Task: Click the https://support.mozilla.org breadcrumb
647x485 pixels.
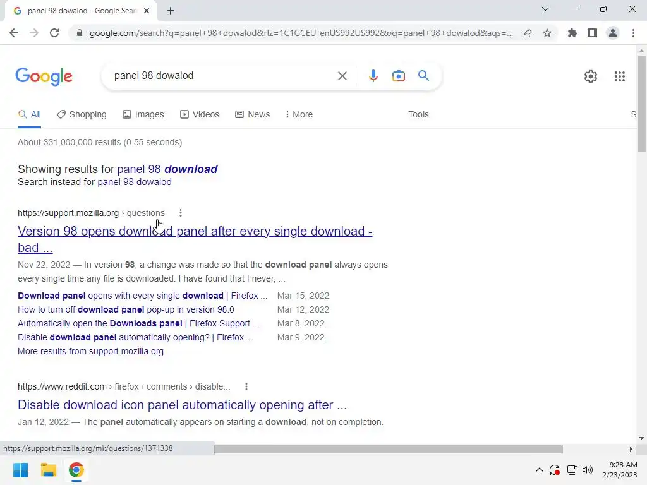Action: pyautogui.click(x=68, y=213)
